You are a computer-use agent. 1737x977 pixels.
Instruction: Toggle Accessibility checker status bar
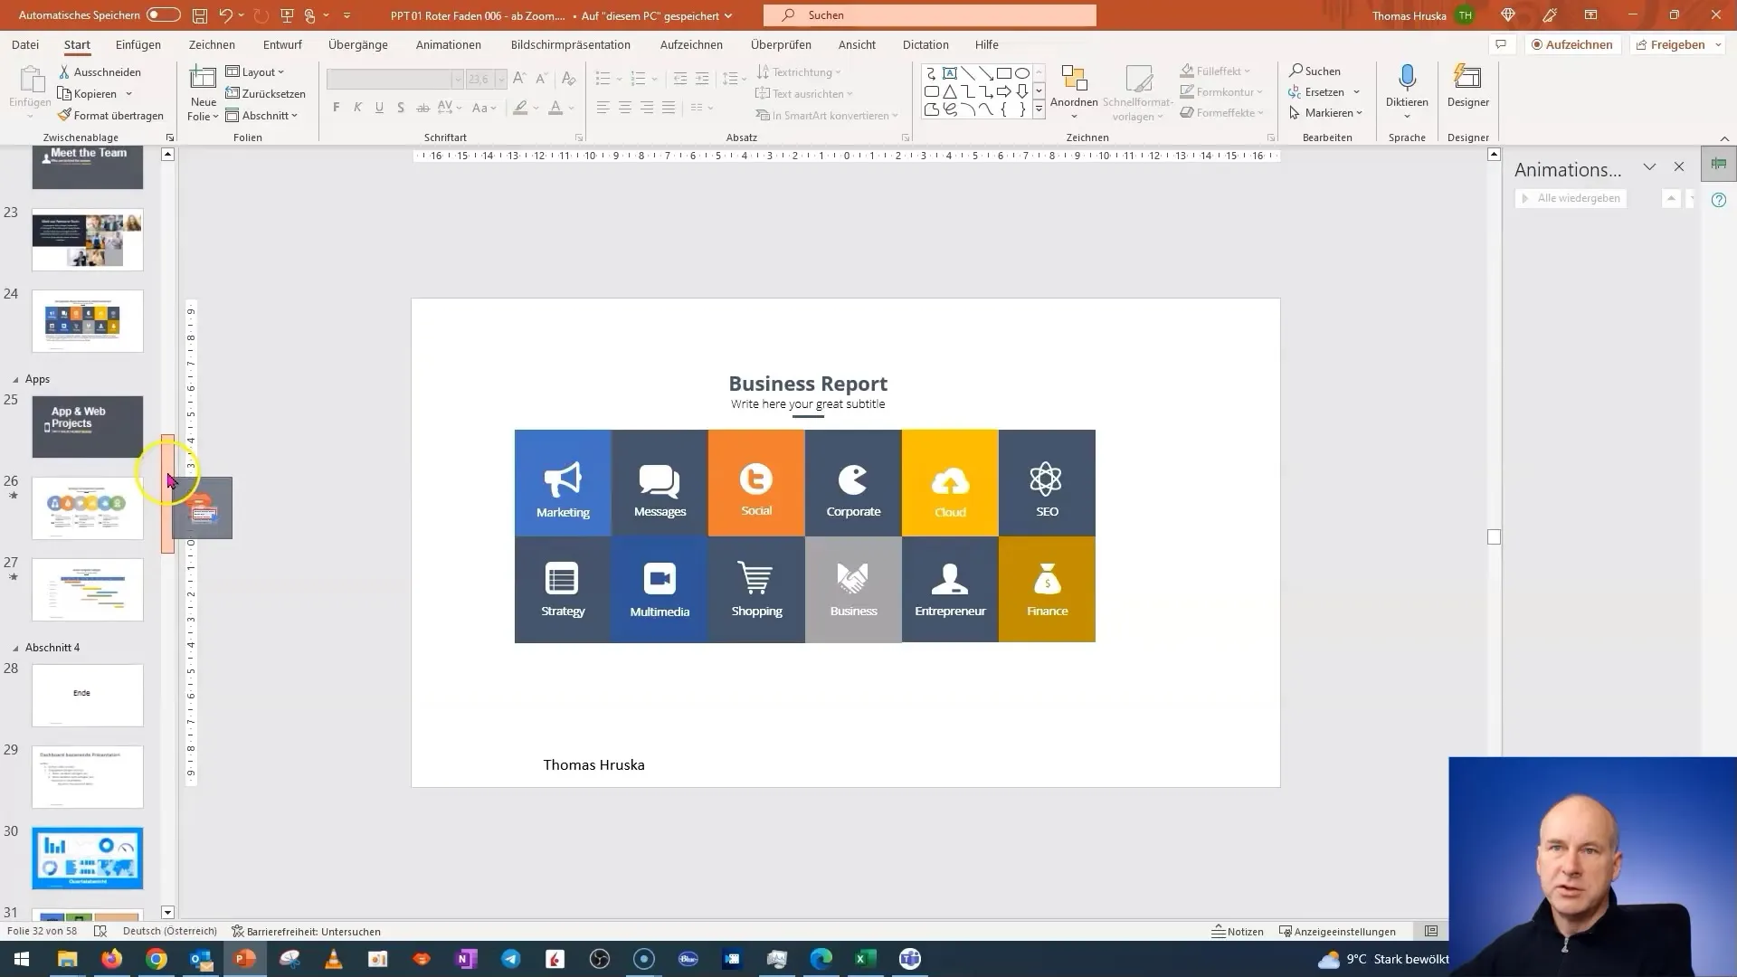[309, 931]
